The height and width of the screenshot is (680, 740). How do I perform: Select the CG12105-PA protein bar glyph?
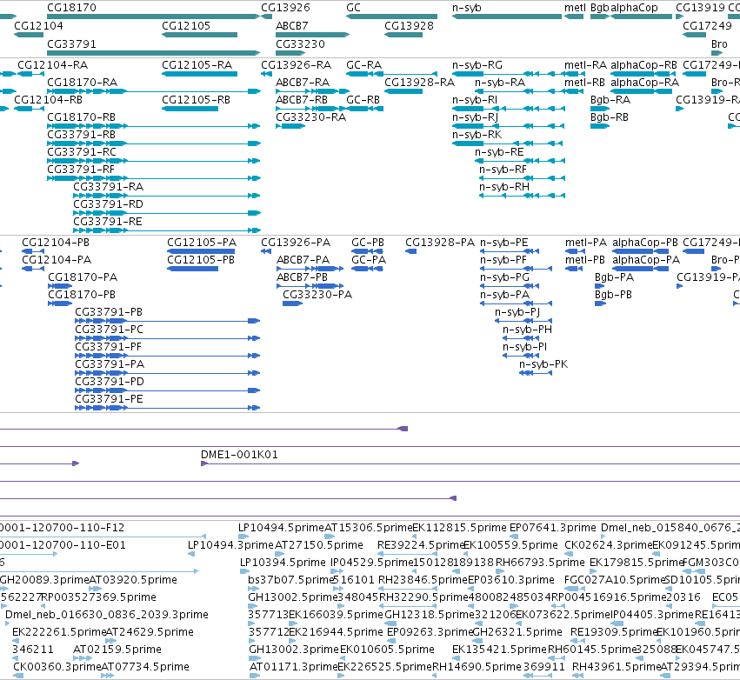[x=201, y=251]
